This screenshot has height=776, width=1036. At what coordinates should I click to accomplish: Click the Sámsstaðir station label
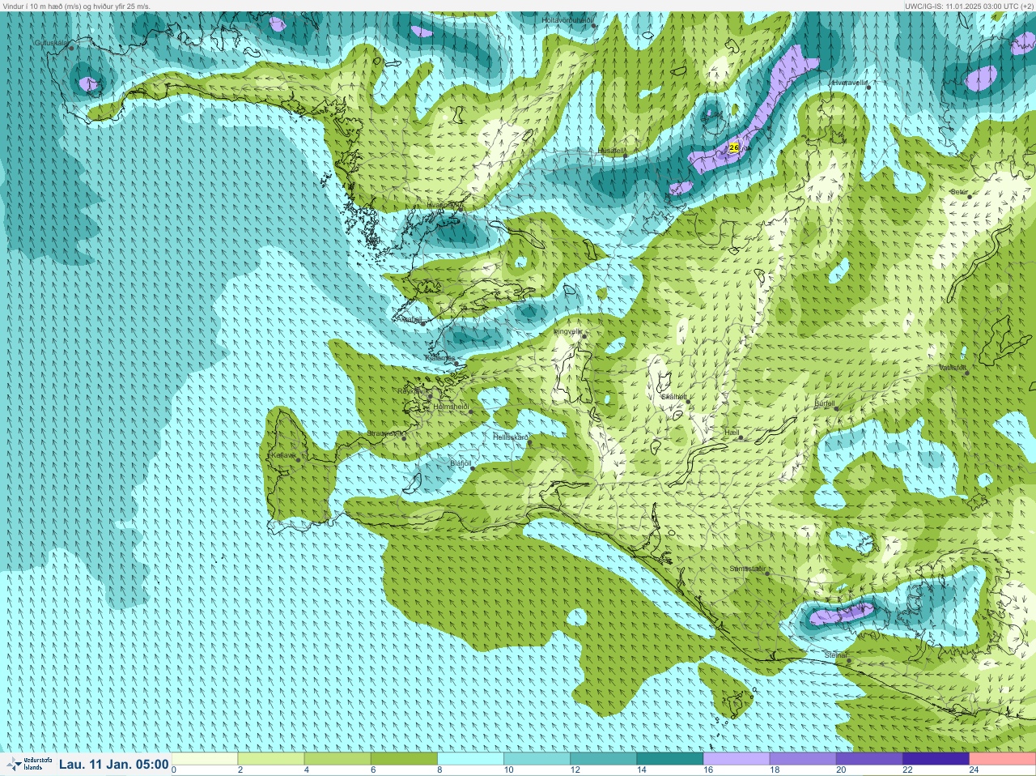(748, 569)
